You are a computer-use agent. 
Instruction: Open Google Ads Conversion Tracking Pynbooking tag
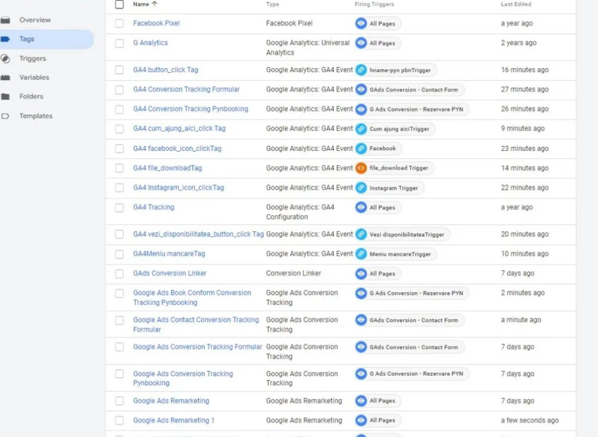(183, 378)
